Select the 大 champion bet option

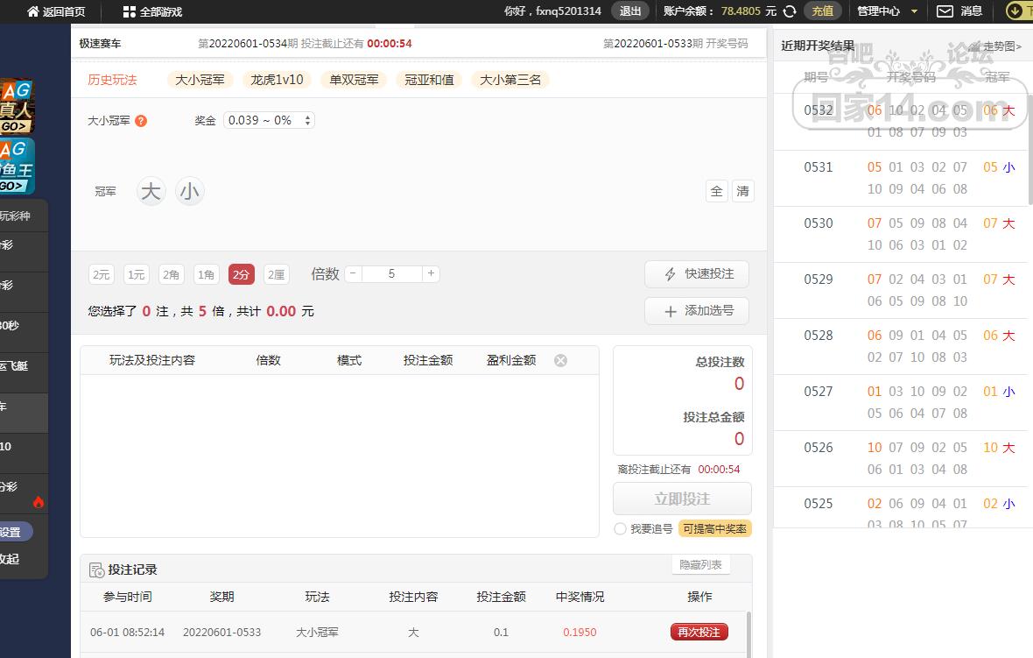tap(151, 191)
